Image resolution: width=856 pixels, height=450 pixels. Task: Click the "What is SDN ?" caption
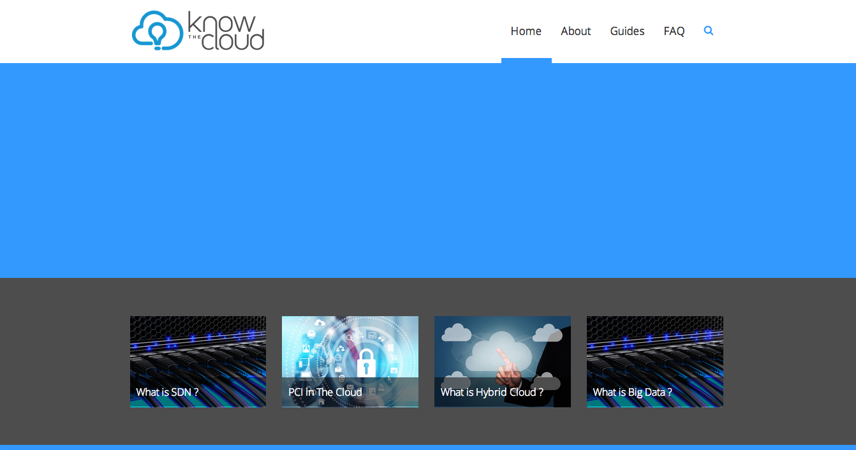pyautogui.click(x=167, y=392)
